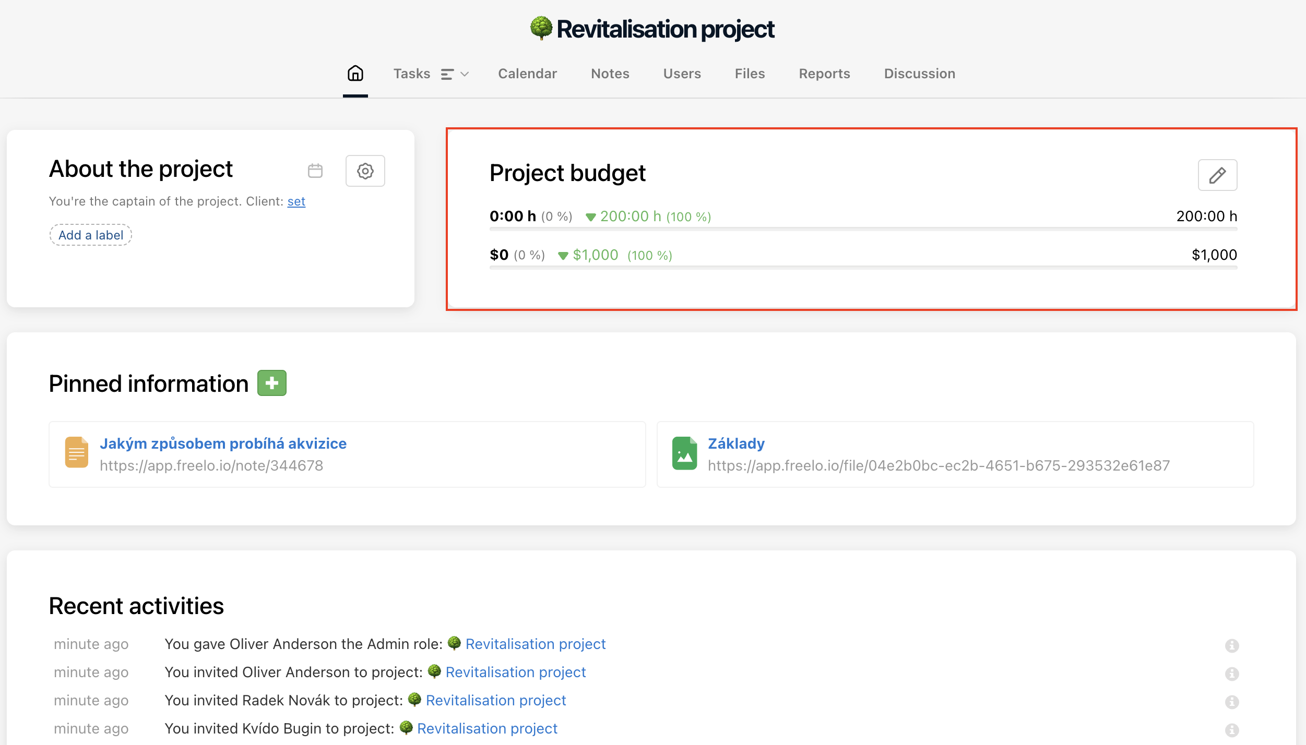This screenshot has height=745, width=1306.
Task: Open the 'Jakým způsobem probíhá akvizice' note
Action: click(x=223, y=443)
